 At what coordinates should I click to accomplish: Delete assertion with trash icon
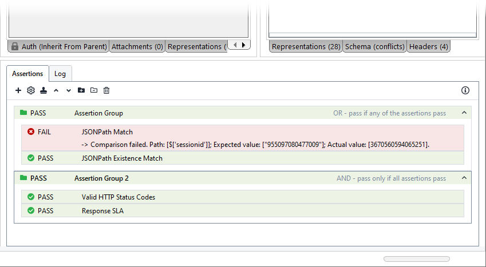pos(106,90)
